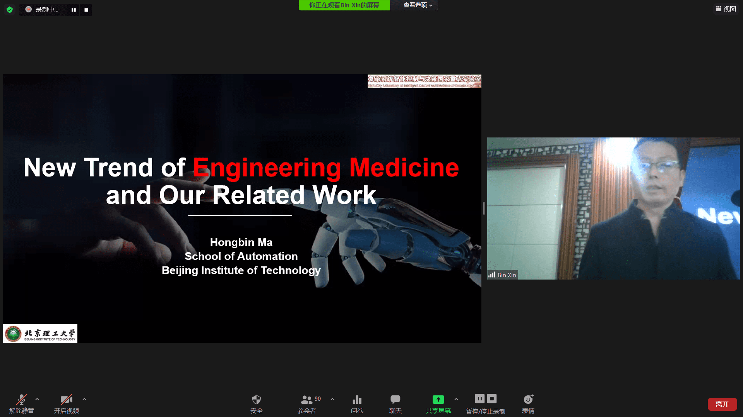
Task: Open the View (视图) menu
Action: 726,9
